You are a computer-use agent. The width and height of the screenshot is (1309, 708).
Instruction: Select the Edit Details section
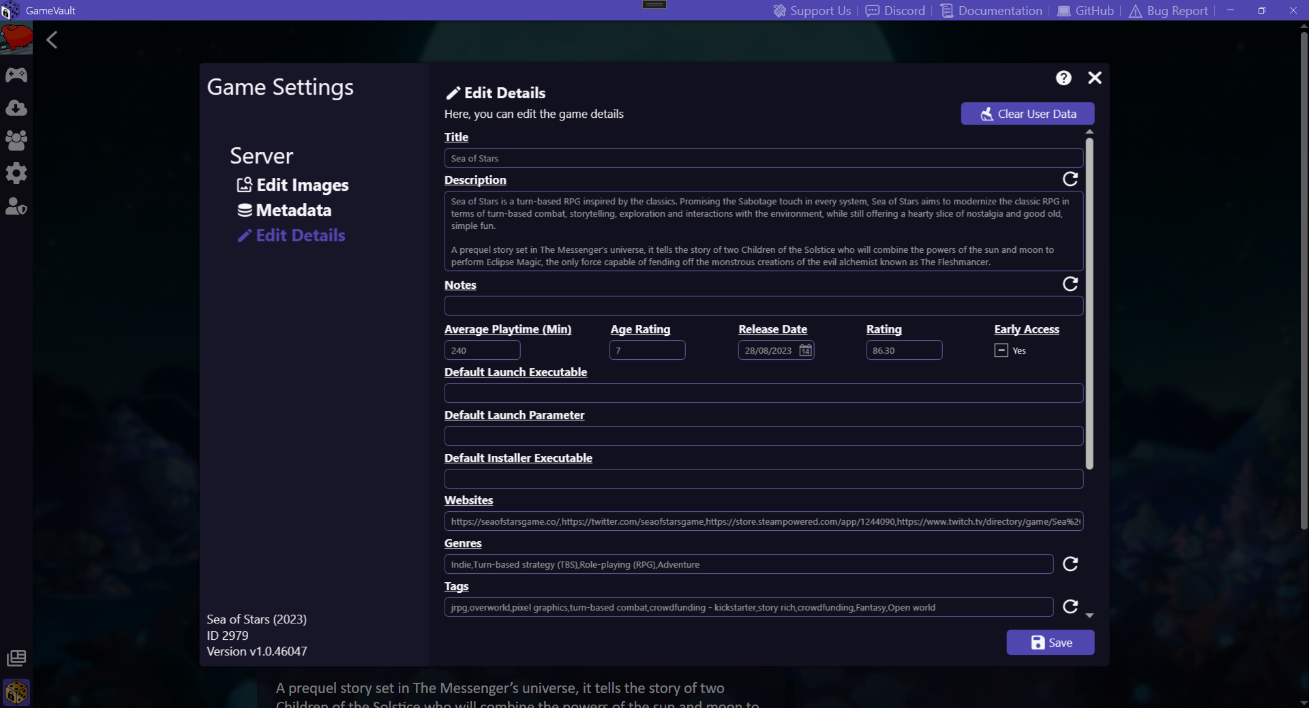291,235
